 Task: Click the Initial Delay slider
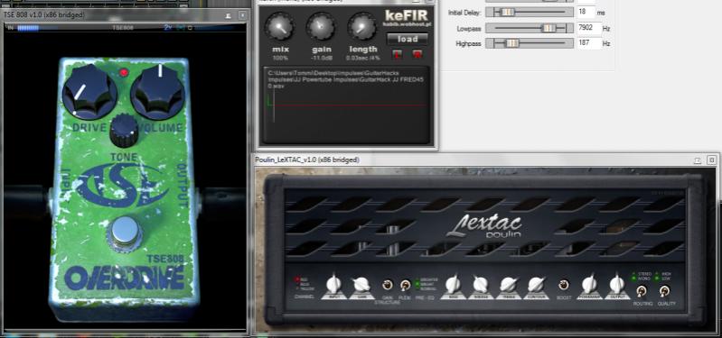coord(530,13)
